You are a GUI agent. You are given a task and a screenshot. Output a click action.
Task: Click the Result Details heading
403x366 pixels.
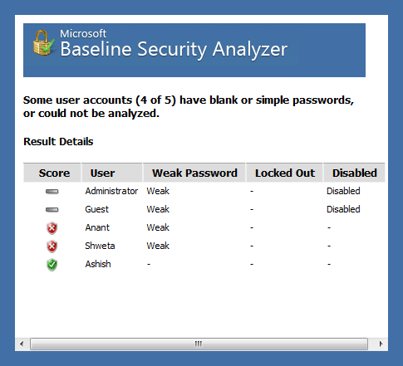tap(58, 141)
